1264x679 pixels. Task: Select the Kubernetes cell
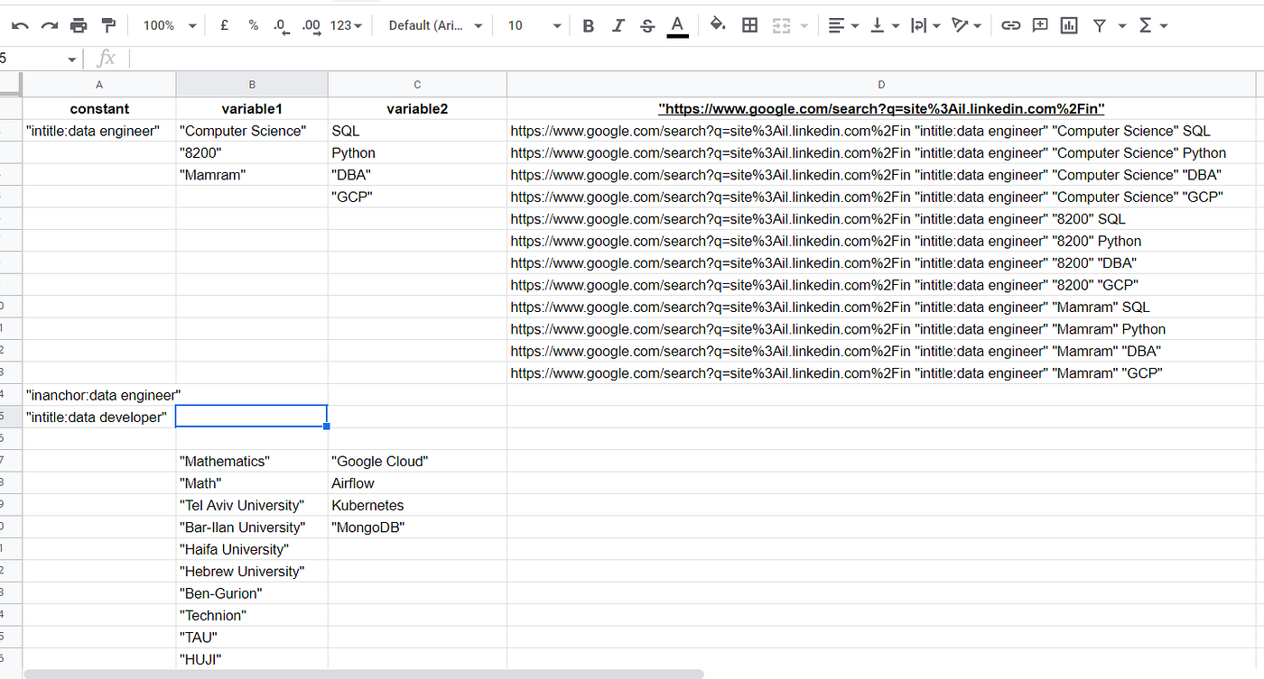coord(417,505)
